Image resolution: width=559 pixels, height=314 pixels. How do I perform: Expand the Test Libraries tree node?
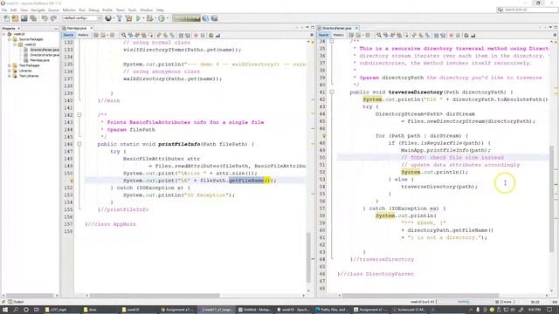(x=10, y=76)
